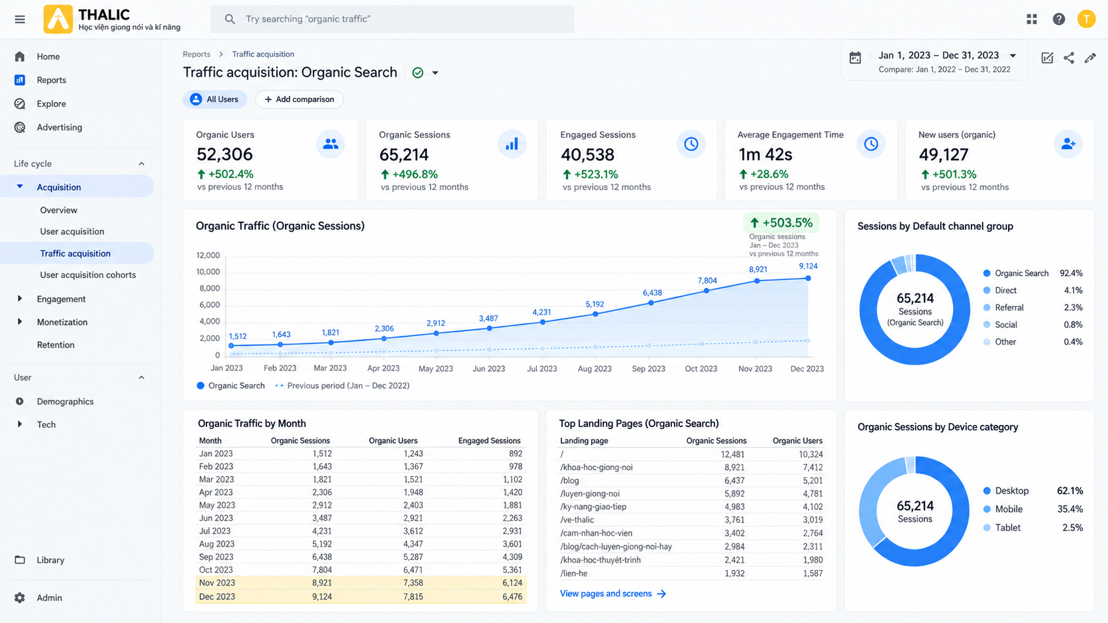Click the Advertising icon in sidebar
1108x623 pixels.
tap(20, 127)
